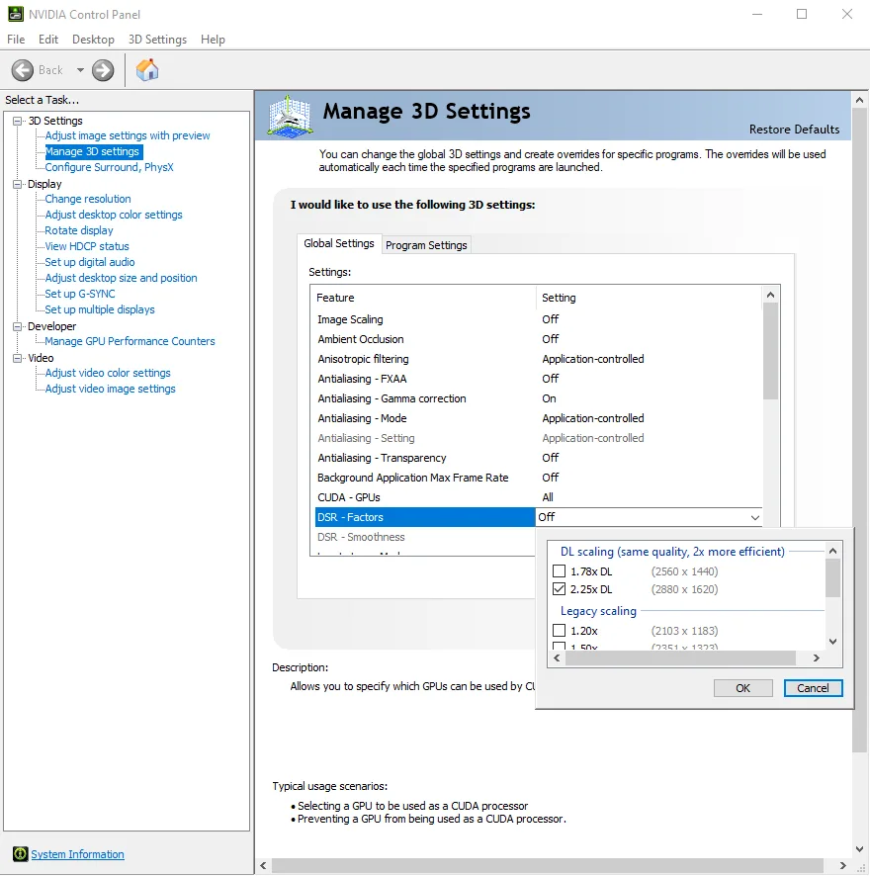This screenshot has width=870, height=876.
Task: Click the Back arrow icon
Action: [x=23, y=70]
